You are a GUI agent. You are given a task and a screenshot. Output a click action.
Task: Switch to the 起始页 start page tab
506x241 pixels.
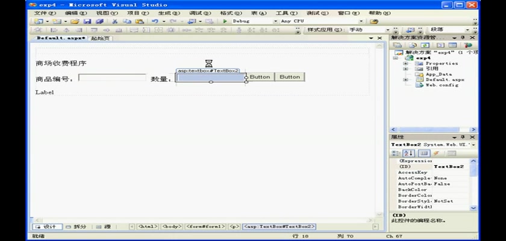tap(101, 38)
